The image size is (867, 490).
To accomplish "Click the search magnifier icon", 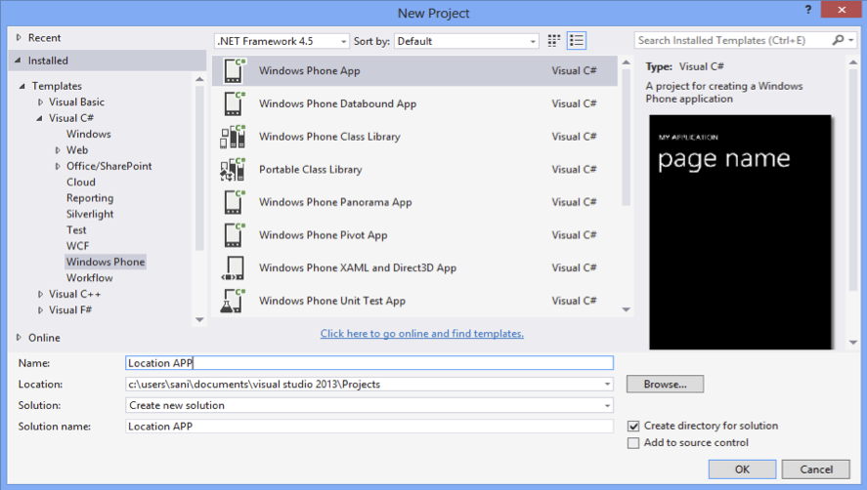I will (x=839, y=40).
